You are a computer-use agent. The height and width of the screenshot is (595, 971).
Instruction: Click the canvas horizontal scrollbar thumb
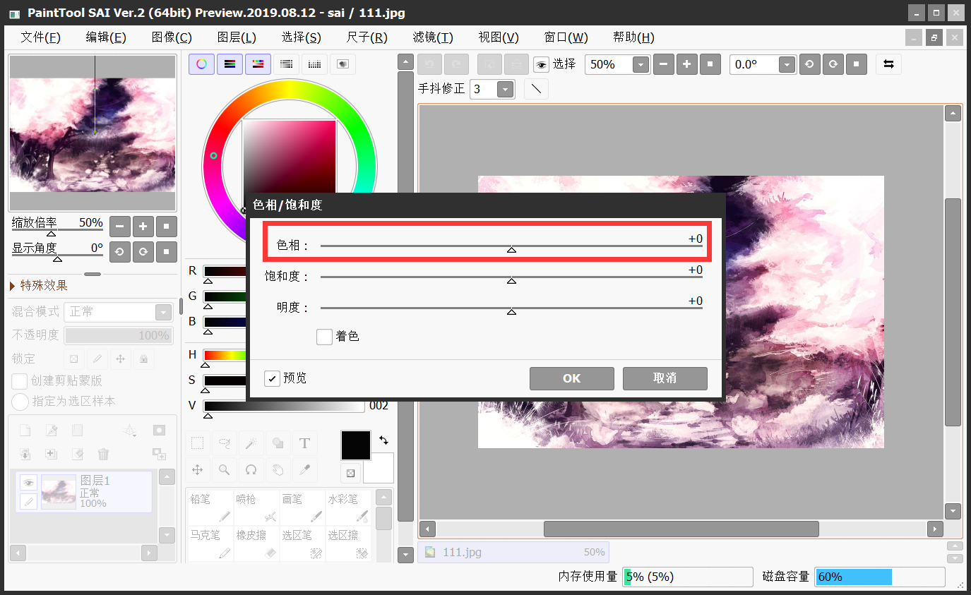pos(681,529)
